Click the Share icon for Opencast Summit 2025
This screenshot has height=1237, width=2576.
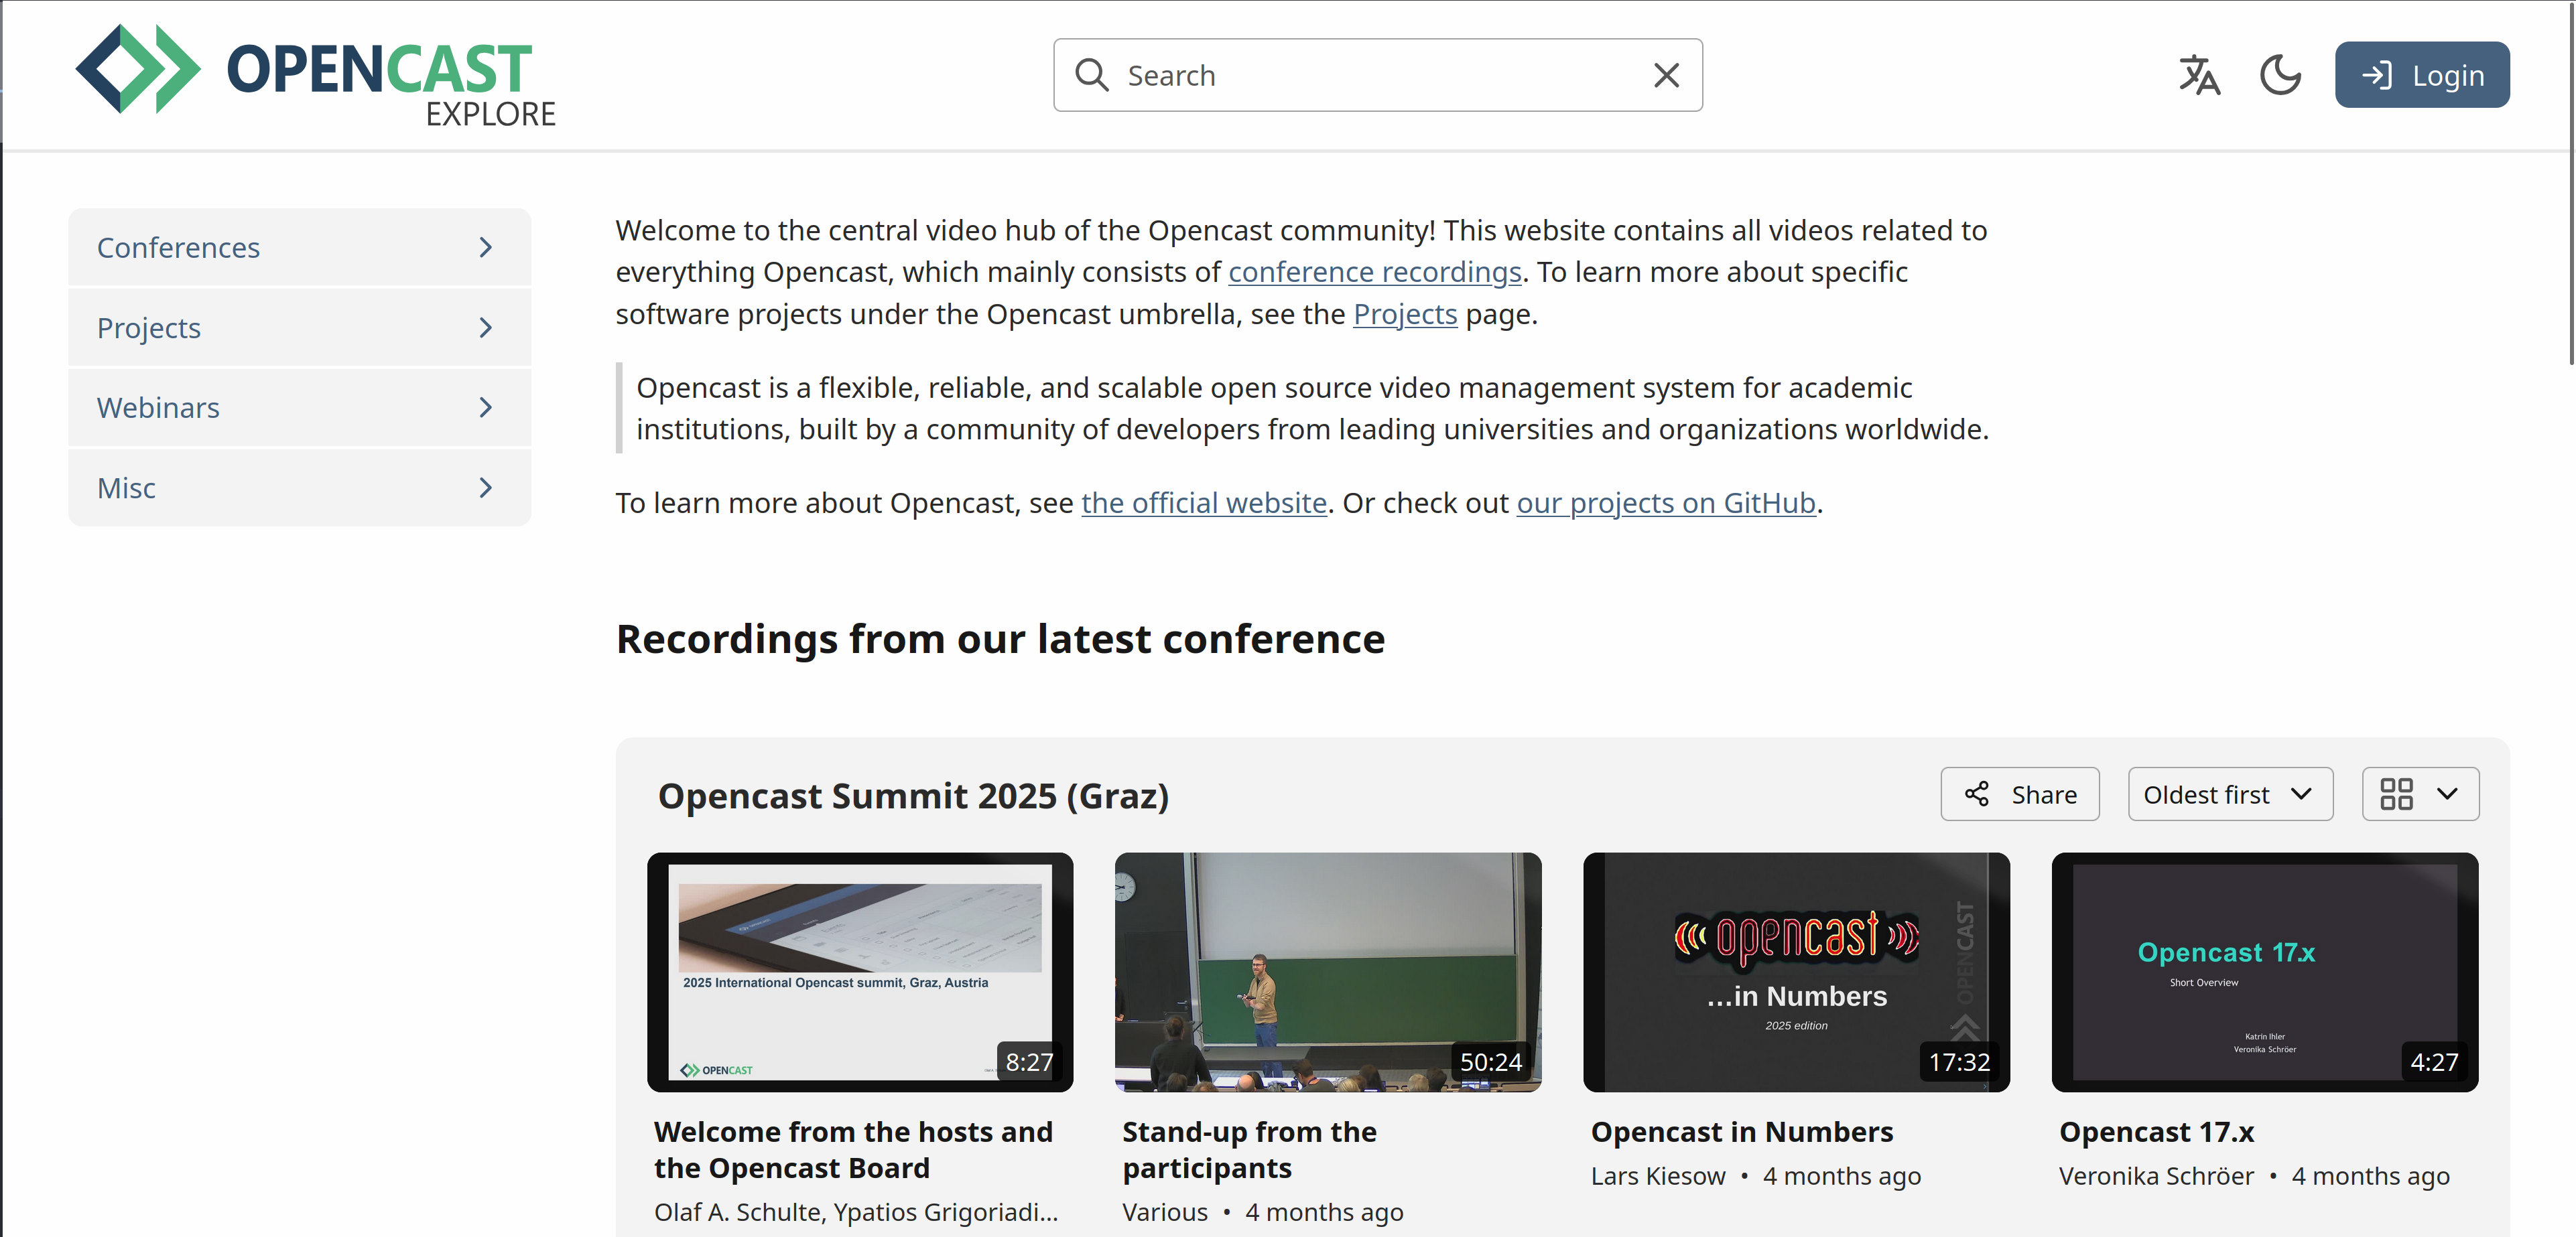click(1977, 794)
